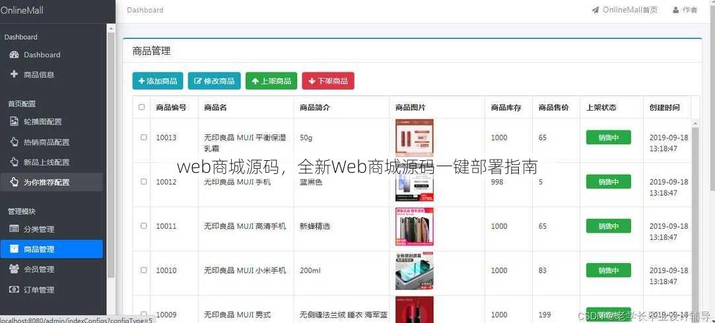Select the active 商品管理 menu item
715x323 pixels.
click(x=51, y=249)
